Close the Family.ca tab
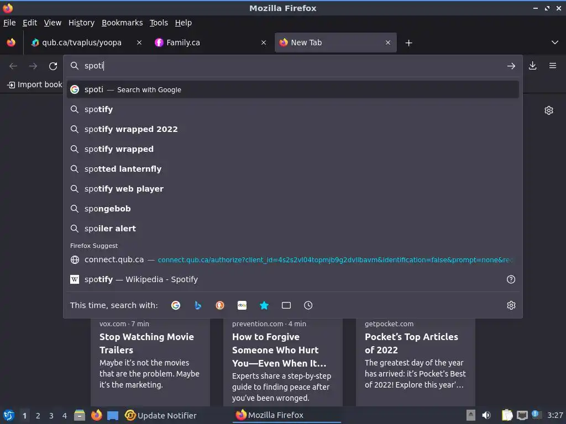The width and height of the screenshot is (566, 424). tap(264, 43)
